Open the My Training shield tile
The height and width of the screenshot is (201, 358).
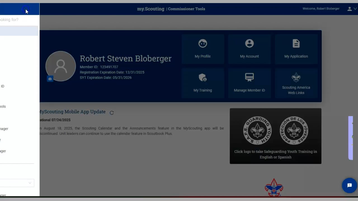coord(203,83)
